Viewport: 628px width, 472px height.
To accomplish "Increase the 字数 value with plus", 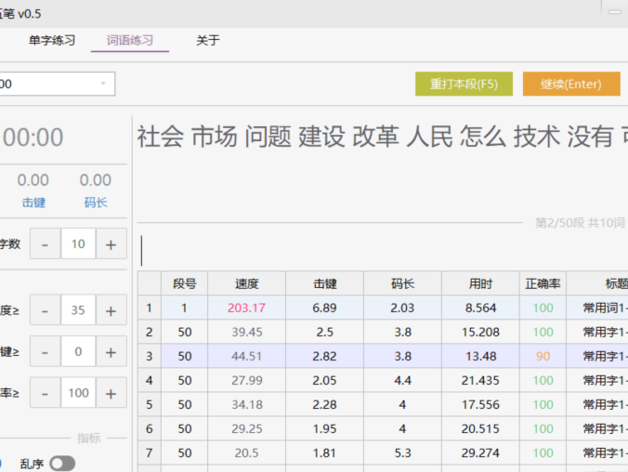I will [111, 243].
